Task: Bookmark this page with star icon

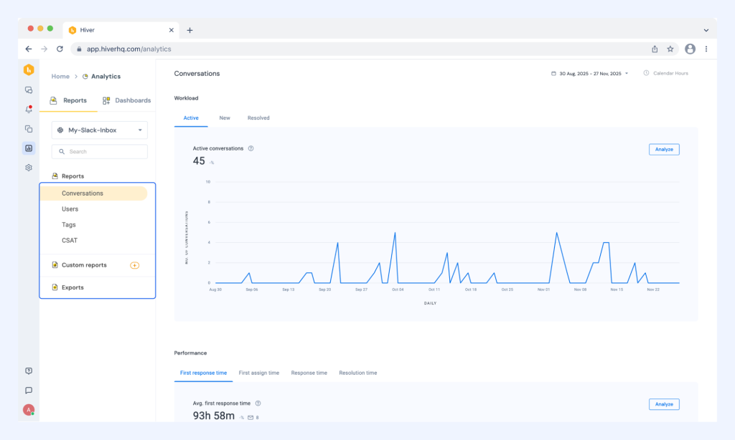Action: tap(670, 49)
